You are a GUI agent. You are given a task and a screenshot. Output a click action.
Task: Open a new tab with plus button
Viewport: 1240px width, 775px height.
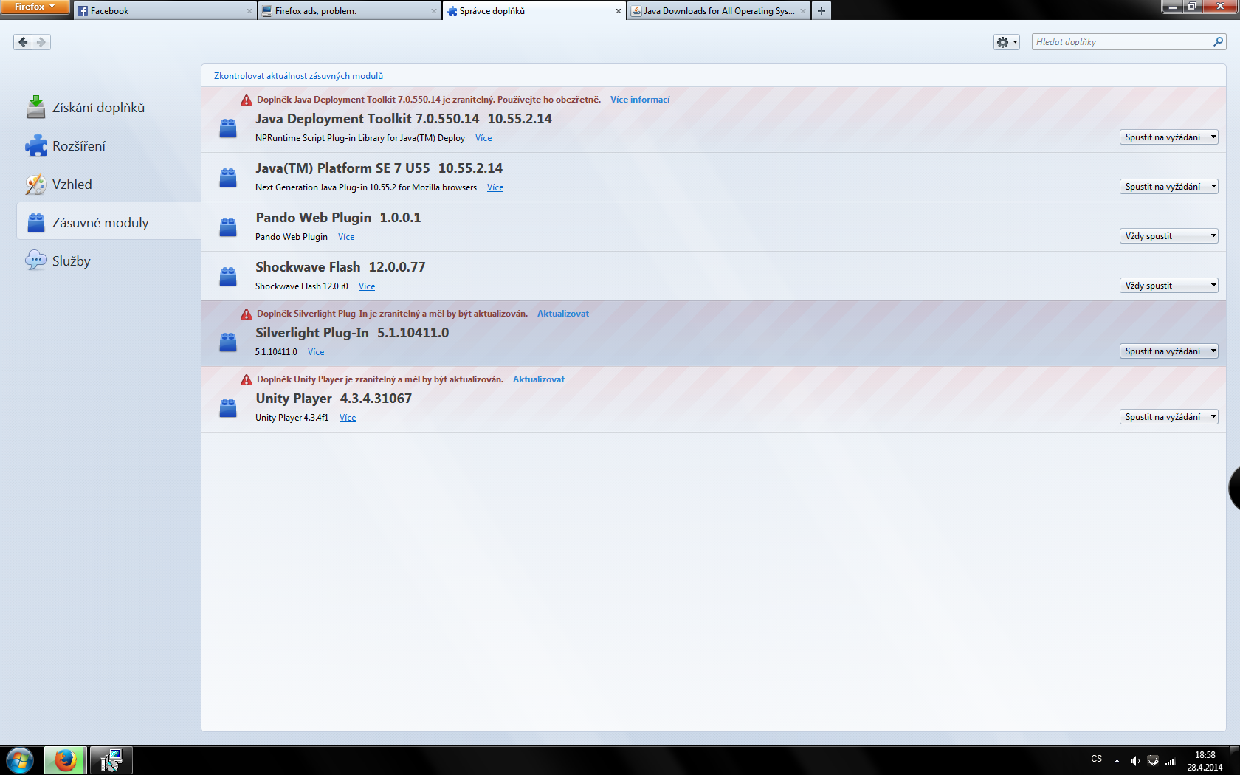[x=821, y=11]
